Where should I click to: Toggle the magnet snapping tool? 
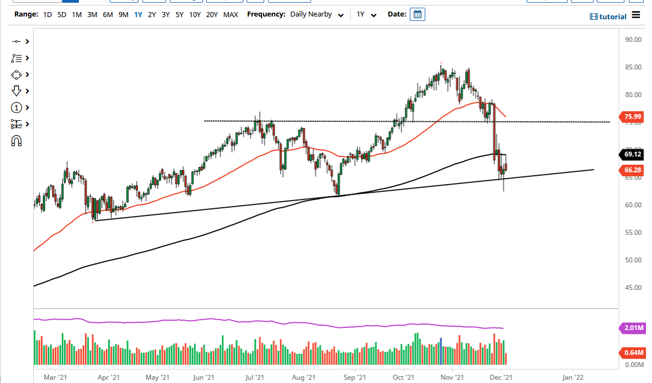17,141
